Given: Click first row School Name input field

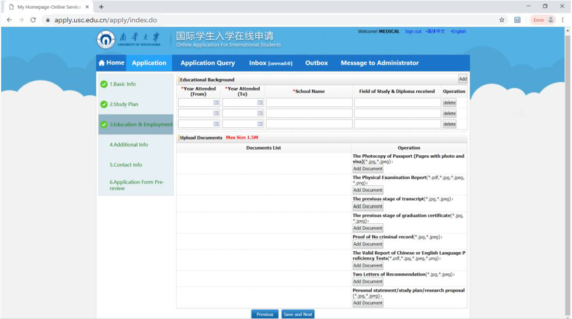Looking at the screenshot, I should [309, 103].
